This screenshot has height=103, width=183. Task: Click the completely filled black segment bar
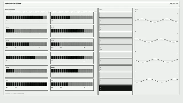coord(27,84)
